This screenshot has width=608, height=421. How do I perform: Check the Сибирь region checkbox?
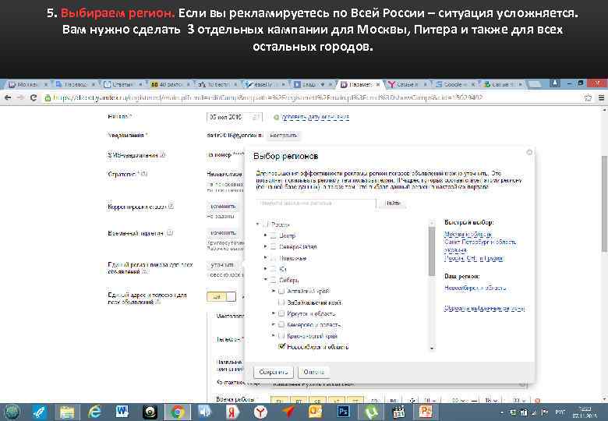274,280
